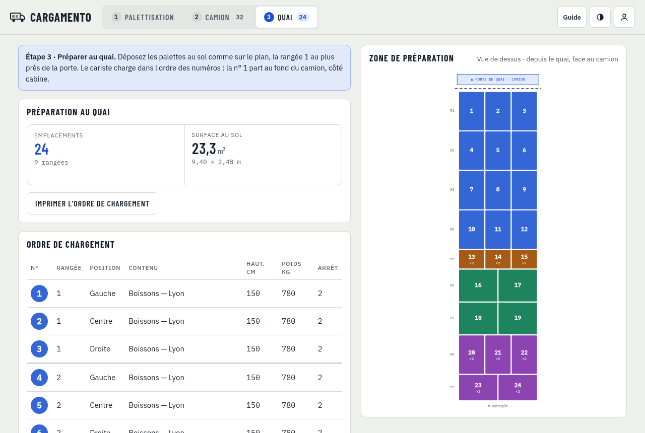
Task: Switch to the Palettisation step tab
Action: point(143,17)
